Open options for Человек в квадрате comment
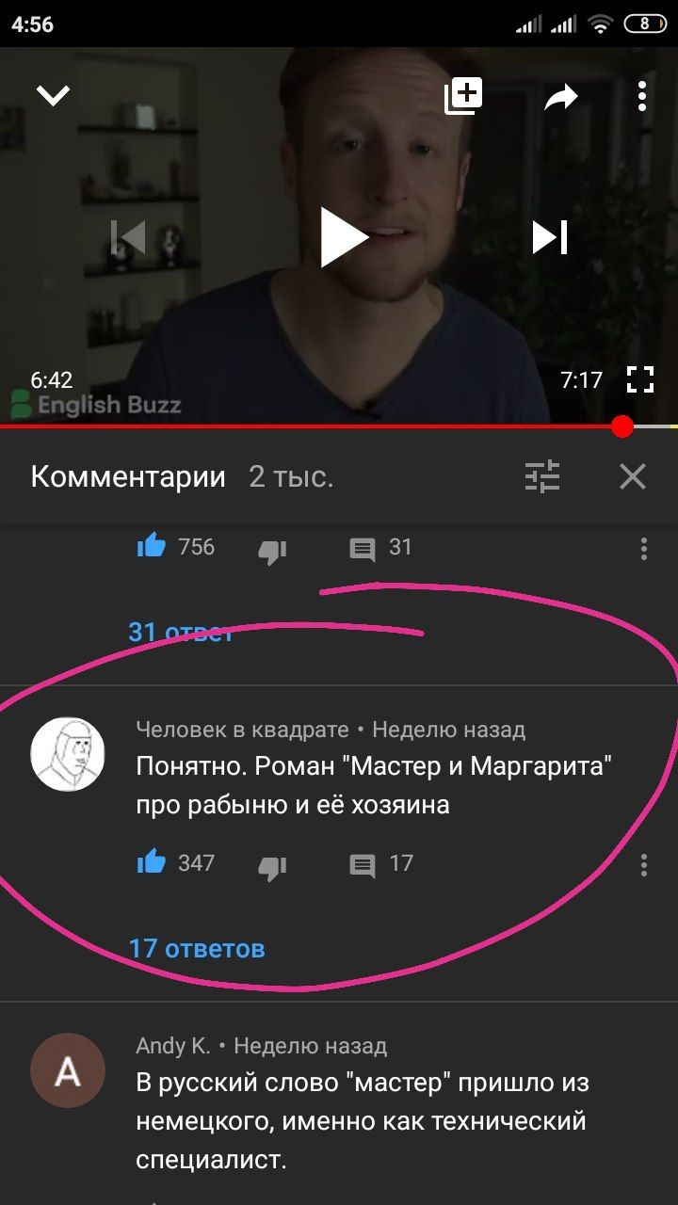The image size is (678, 1205). coord(644,865)
